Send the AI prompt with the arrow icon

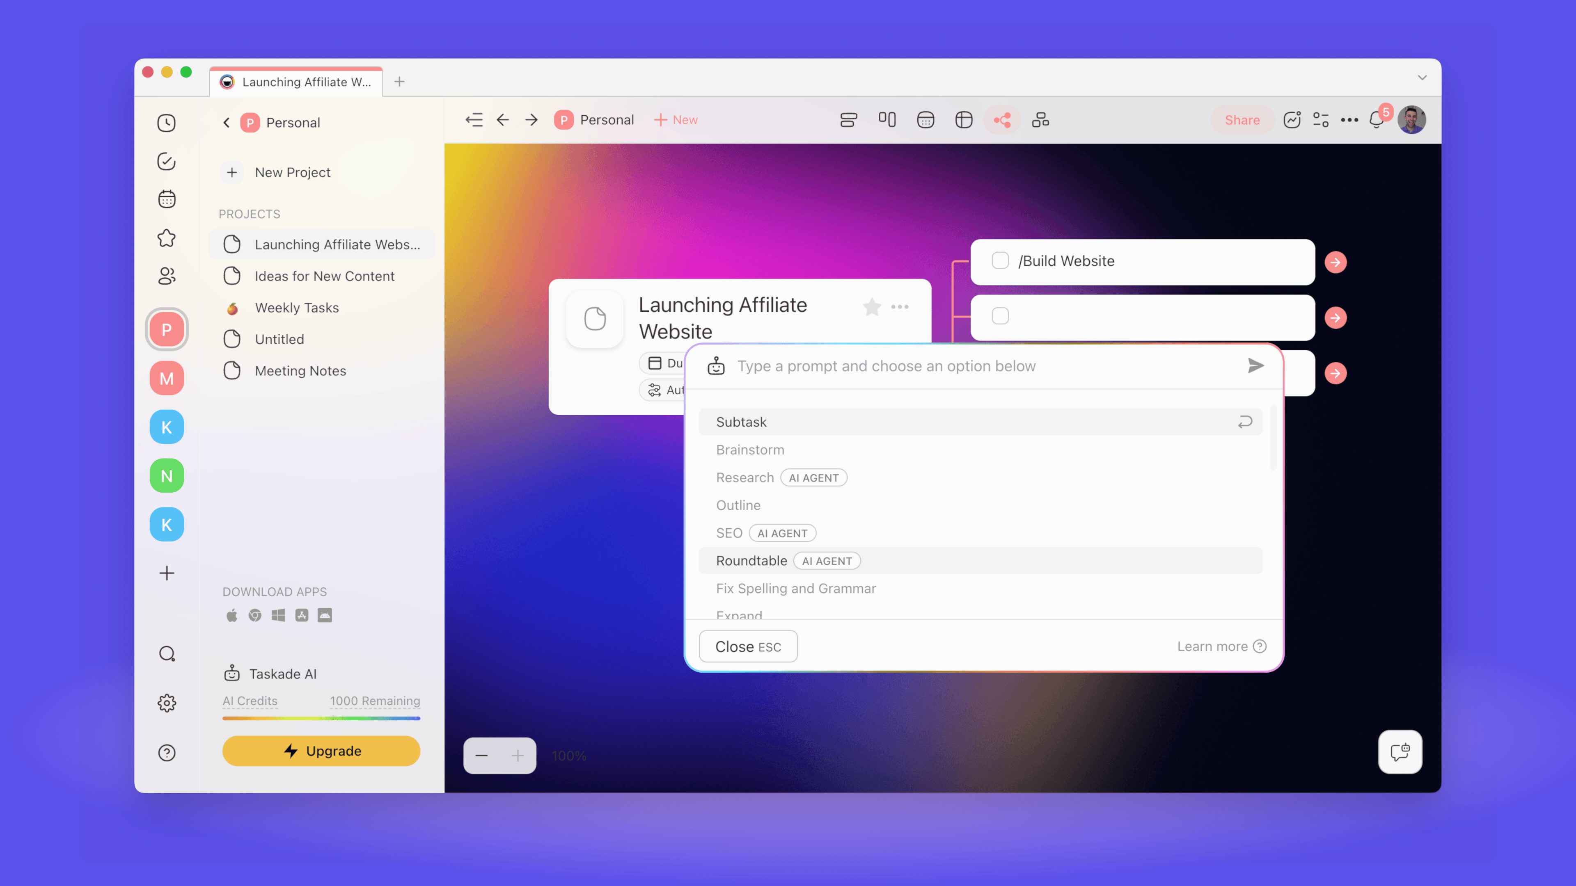pyautogui.click(x=1255, y=365)
